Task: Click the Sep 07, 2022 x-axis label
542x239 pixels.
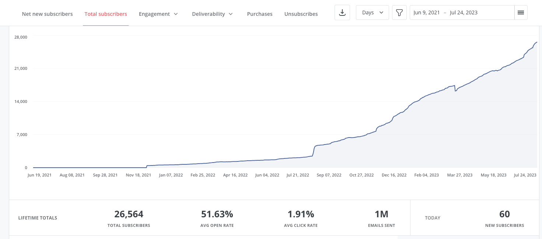Action: (x=329, y=175)
